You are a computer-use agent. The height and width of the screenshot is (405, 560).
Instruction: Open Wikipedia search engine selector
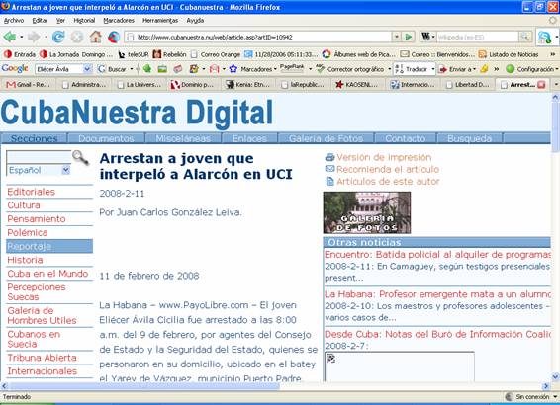coord(427,37)
